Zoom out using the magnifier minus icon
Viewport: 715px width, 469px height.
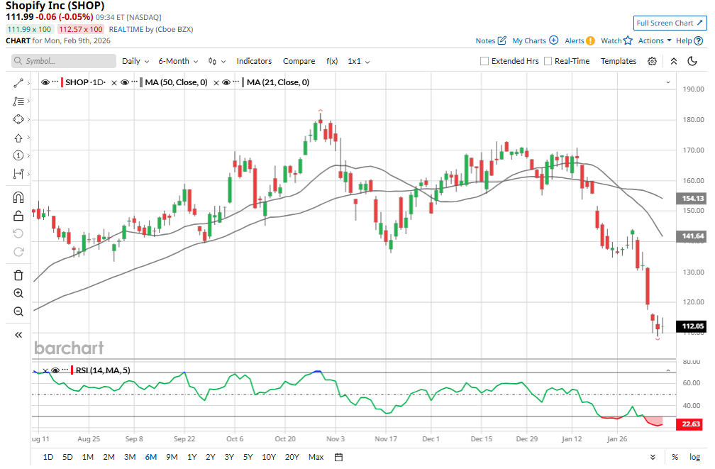coord(18,311)
